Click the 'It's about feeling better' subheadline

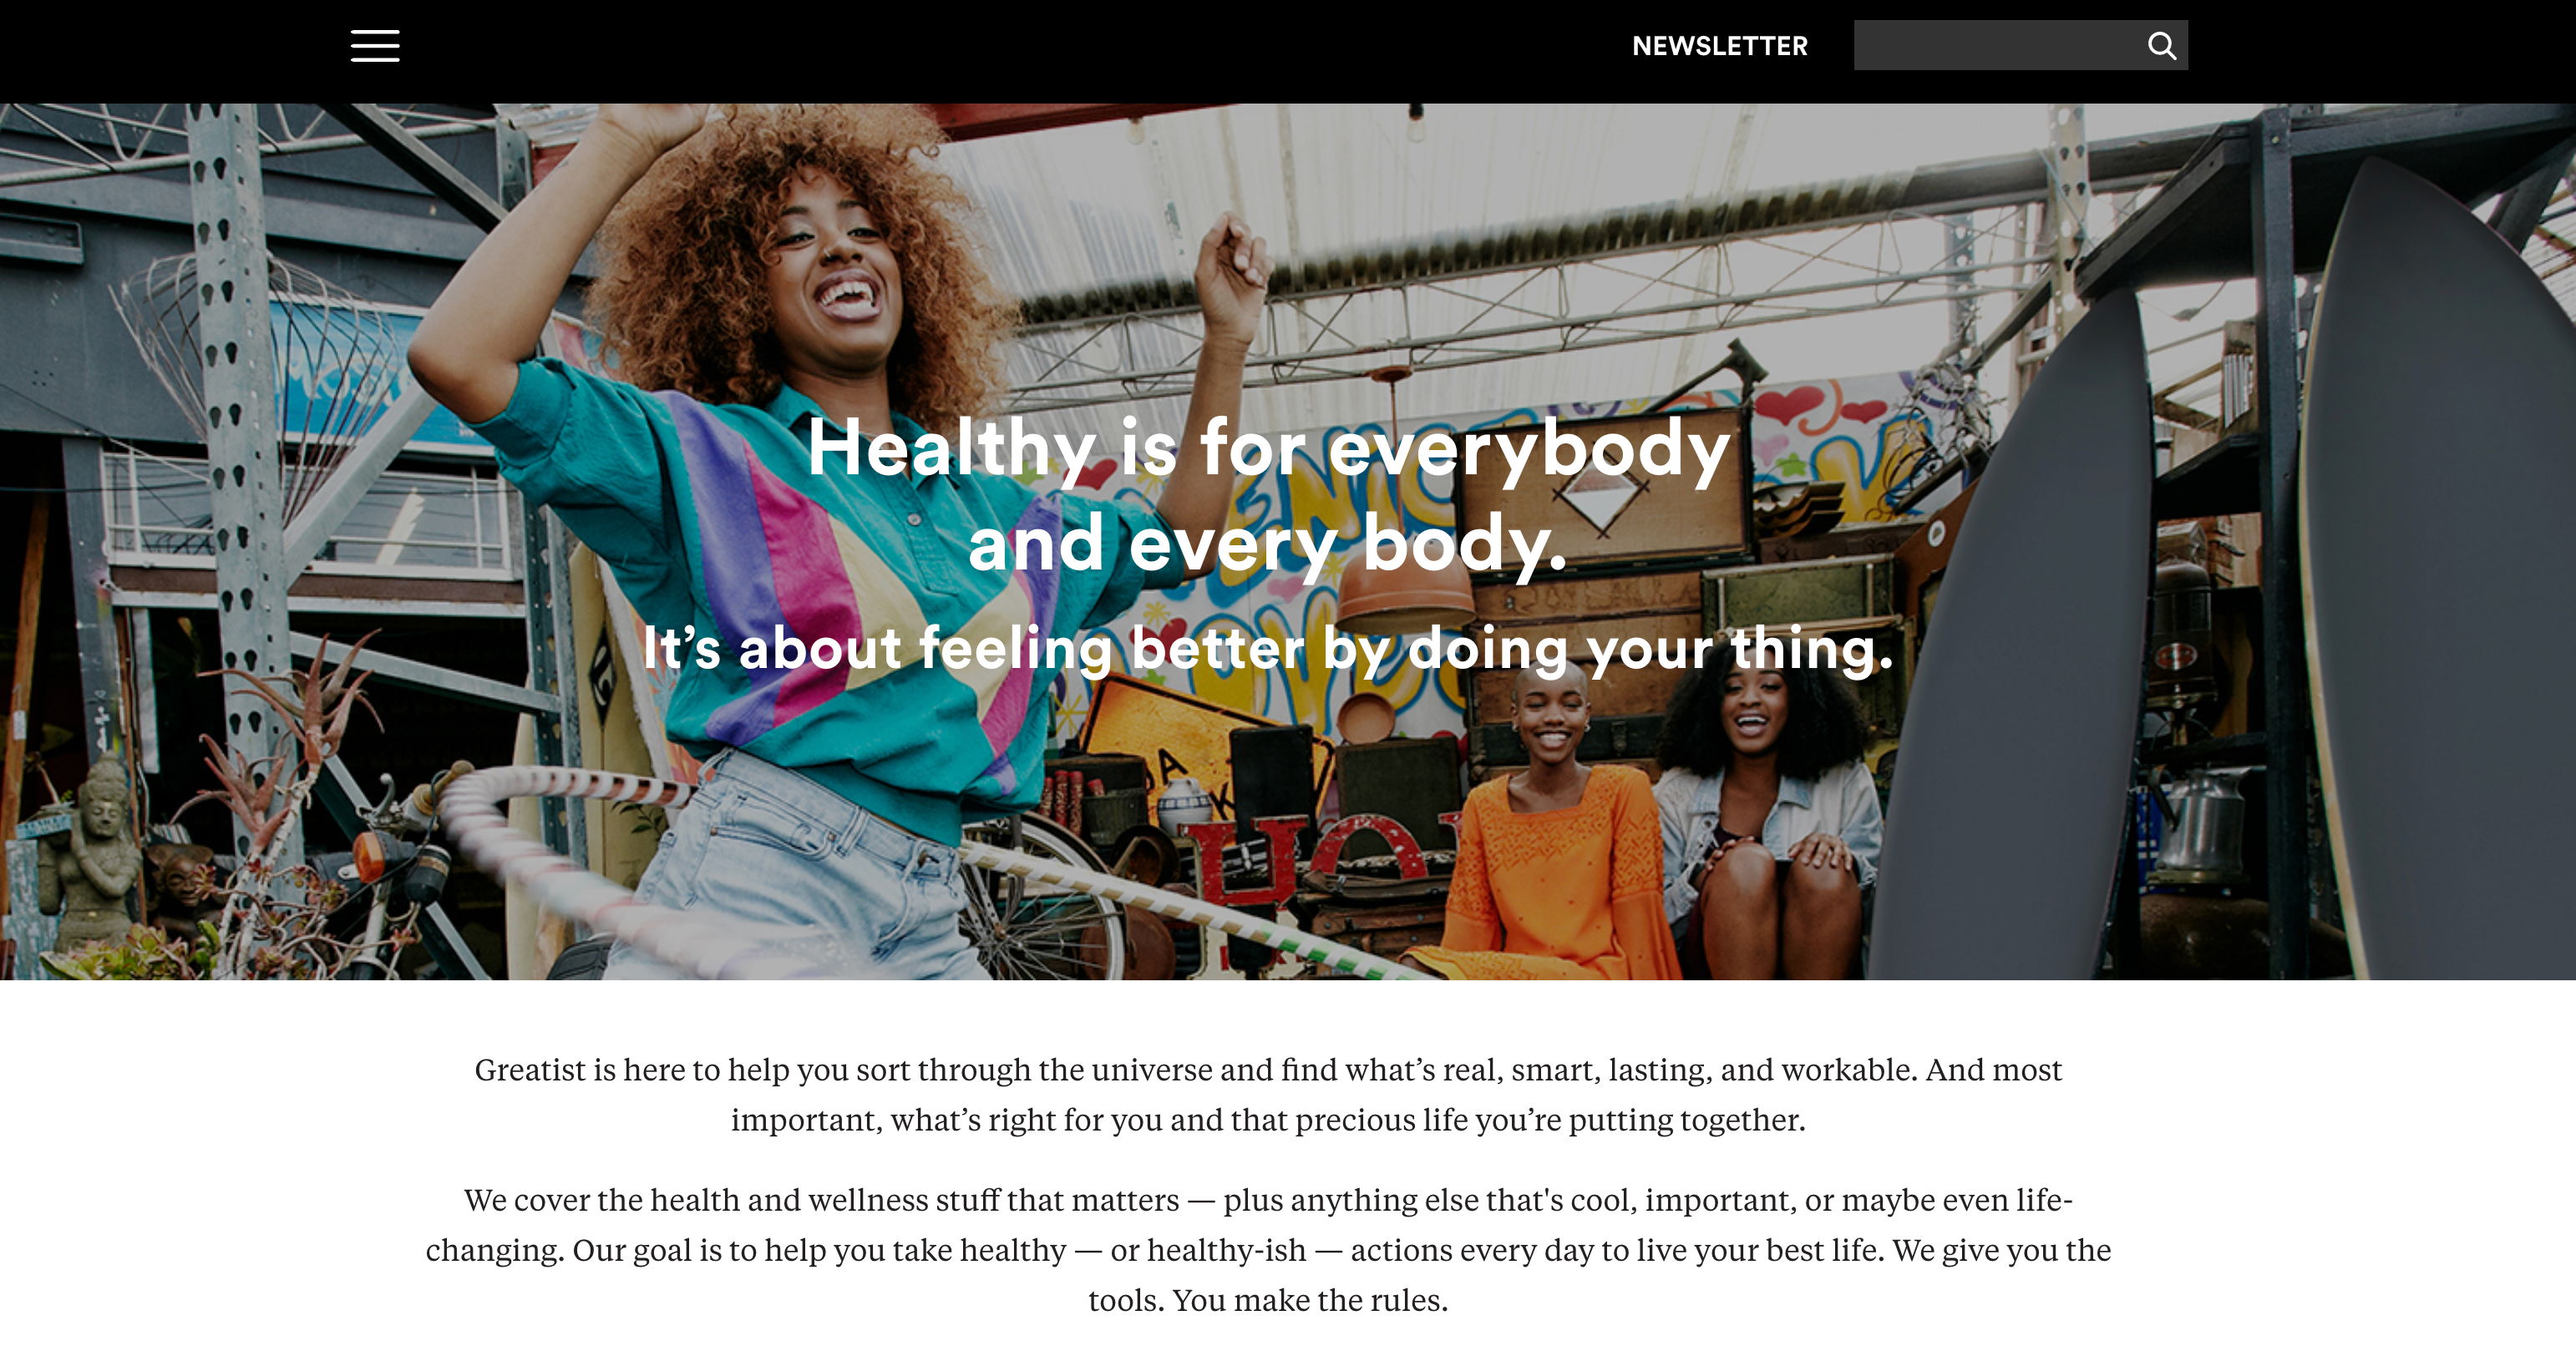(x=1267, y=648)
